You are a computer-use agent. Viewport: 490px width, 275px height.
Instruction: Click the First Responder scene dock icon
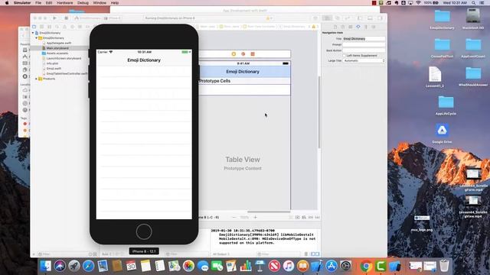pos(243,54)
